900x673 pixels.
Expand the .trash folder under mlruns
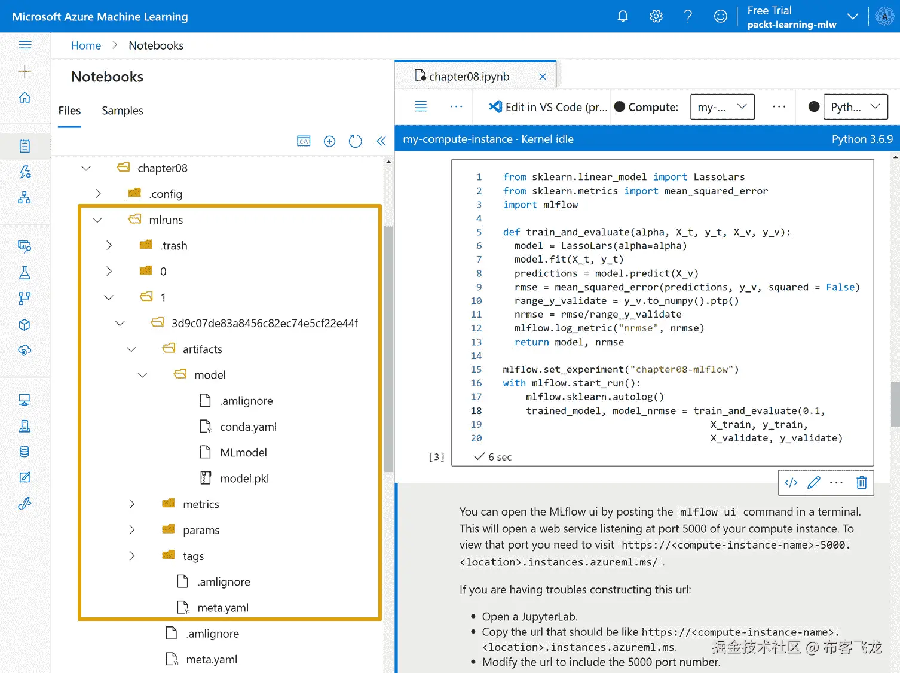(x=109, y=245)
